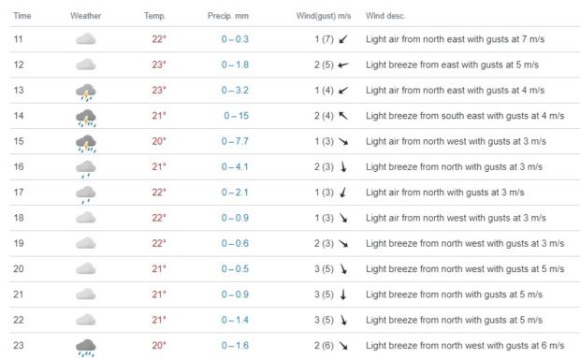Image resolution: width=580 pixels, height=358 pixels.
Task: Click the light rain icon at hour 16
Action: point(86,169)
